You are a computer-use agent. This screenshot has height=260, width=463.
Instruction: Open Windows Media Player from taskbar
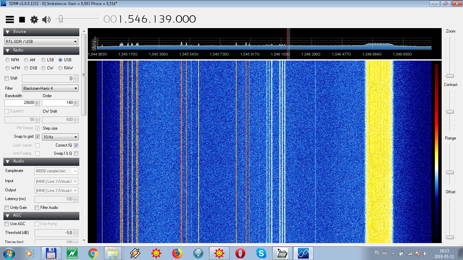(x=30, y=253)
